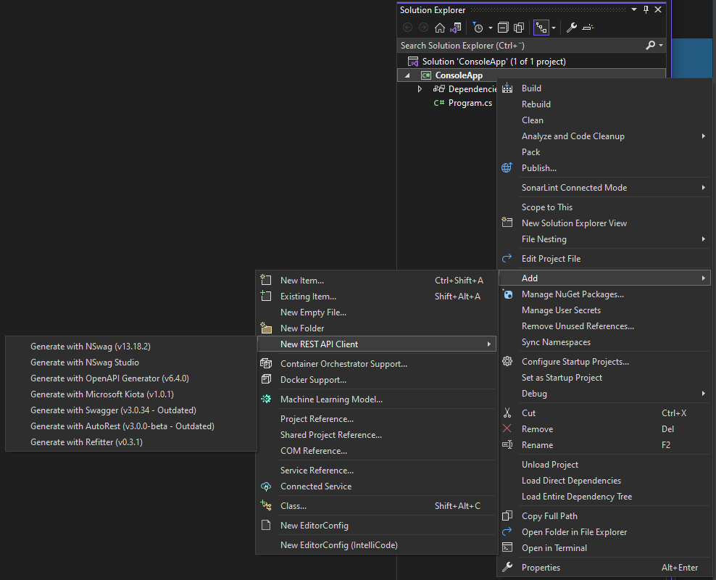
Task: Expand the File Nesting submenu
Action: 604,239
